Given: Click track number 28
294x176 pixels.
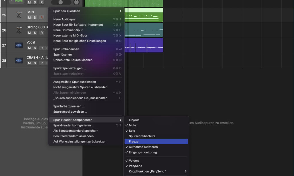Looking at the screenshot, I should pyautogui.click(x=4, y=60).
